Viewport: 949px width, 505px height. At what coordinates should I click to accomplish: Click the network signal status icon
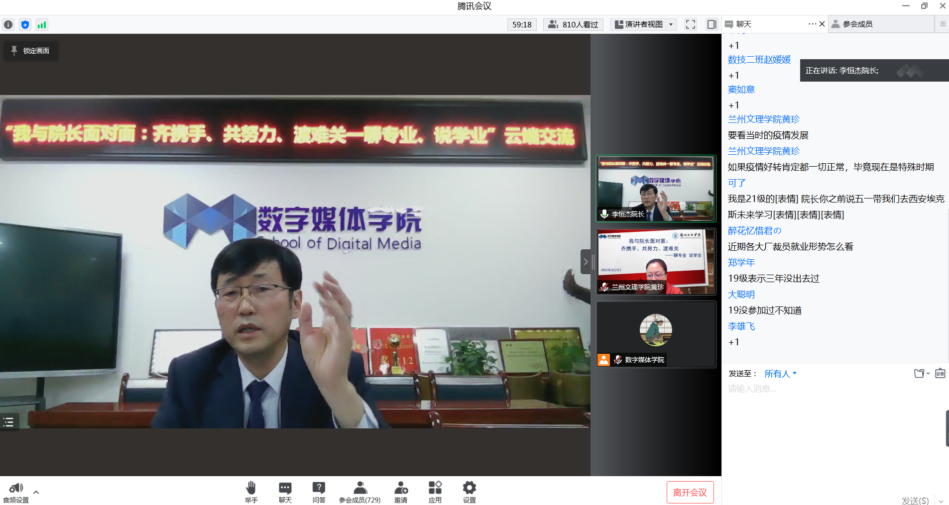pos(42,24)
